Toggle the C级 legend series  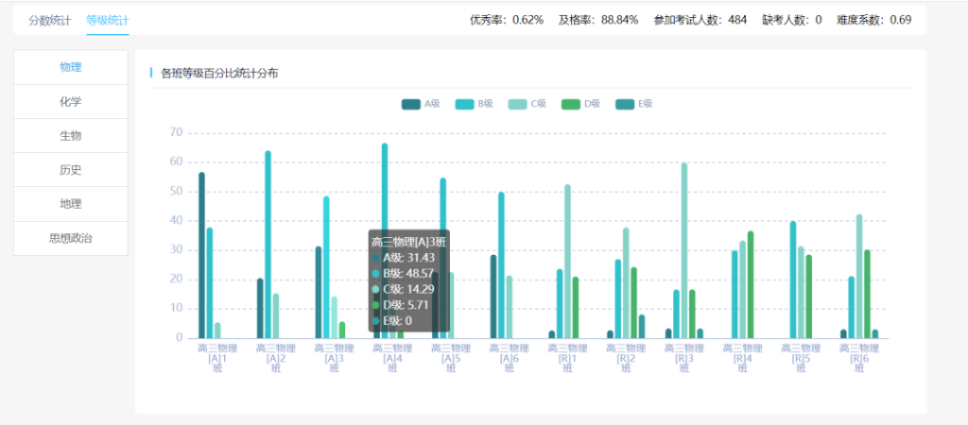click(x=527, y=104)
